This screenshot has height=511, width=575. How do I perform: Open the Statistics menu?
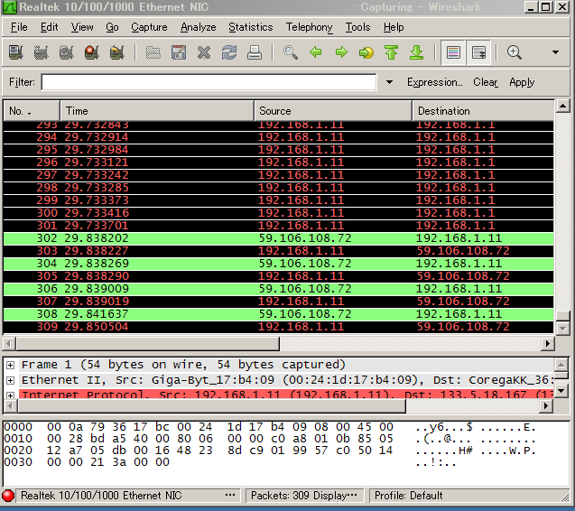point(251,27)
